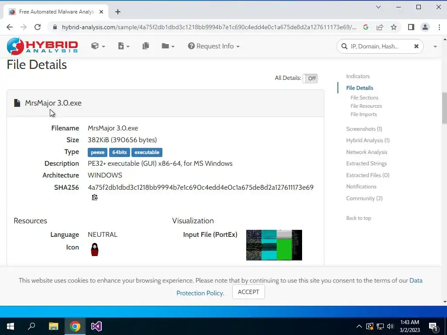
Task: Open the Chrome three-dot menu
Action: coord(439,27)
